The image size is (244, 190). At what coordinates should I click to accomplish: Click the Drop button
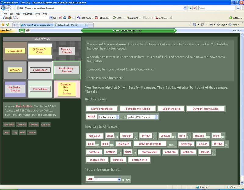coord(90,179)
